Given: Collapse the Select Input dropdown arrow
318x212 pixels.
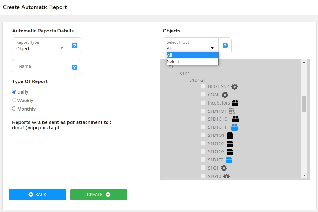Looking at the screenshot, I should [212, 48].
